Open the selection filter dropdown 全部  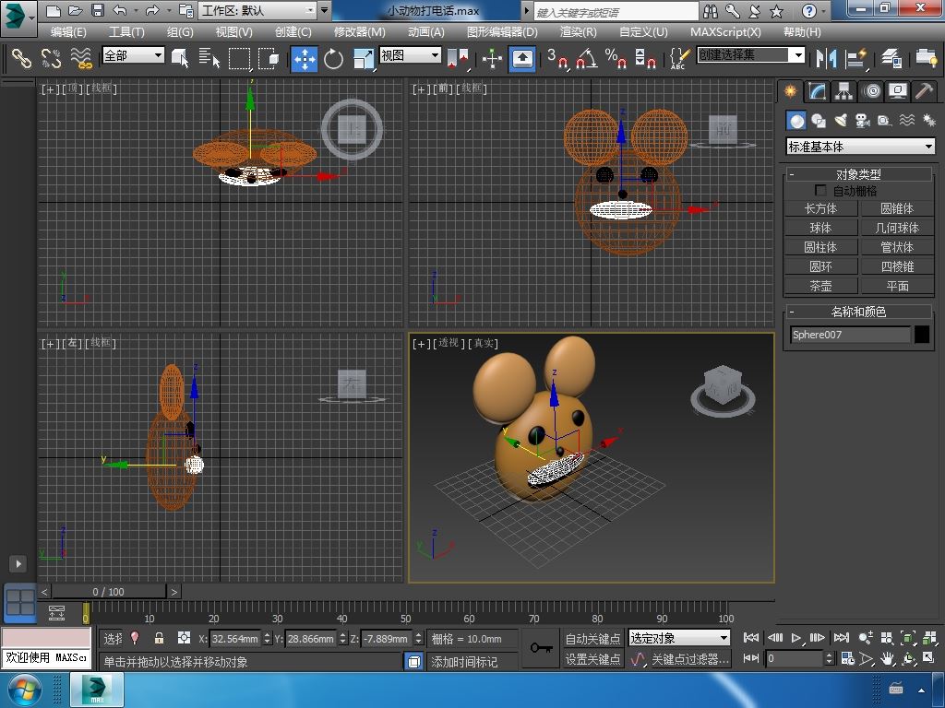coord(134,55)
